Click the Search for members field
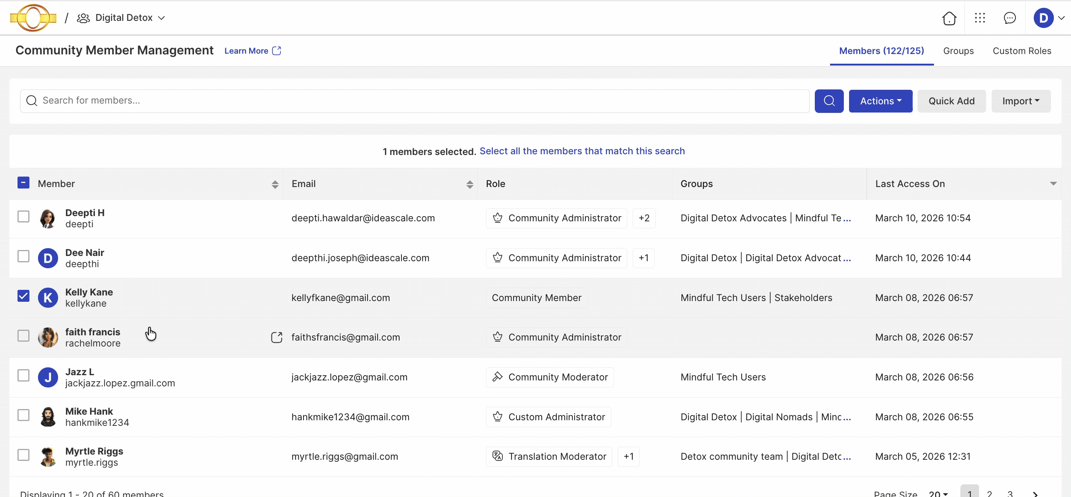Viewport: 1071px width, 497px height. point(416,101)
